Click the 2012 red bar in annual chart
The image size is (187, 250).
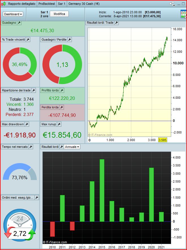pos(72,226)
